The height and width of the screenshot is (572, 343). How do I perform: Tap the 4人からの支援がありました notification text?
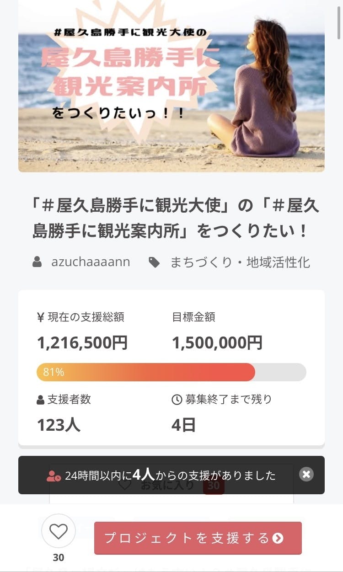pos(170,476)
